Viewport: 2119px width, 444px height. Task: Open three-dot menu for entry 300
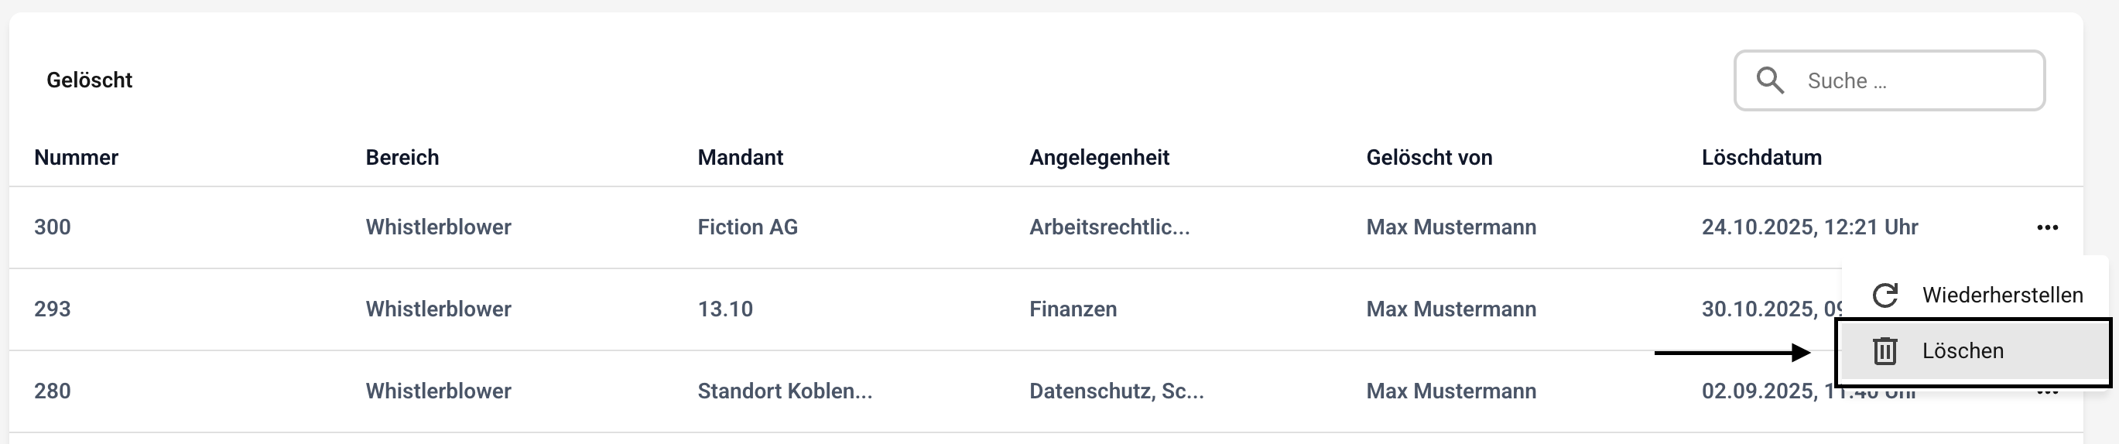2046,227
